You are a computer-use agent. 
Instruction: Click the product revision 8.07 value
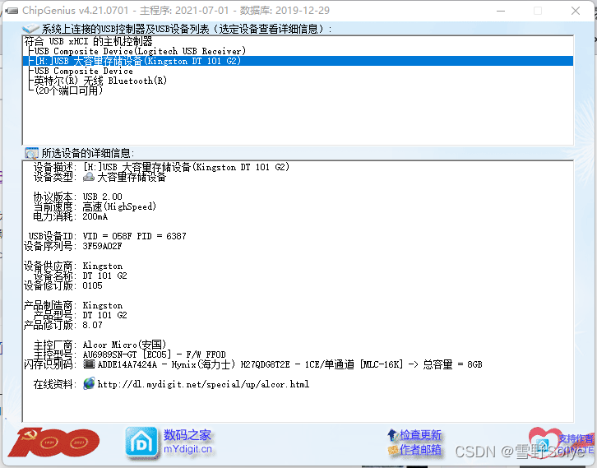[x=93, y=325]
